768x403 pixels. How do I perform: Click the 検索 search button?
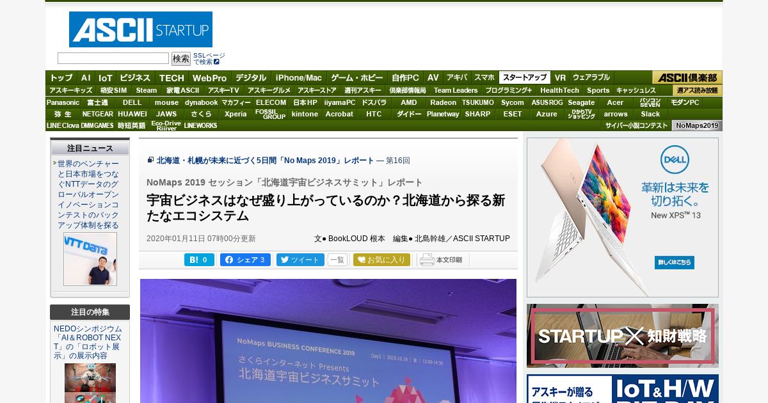(181, 59)
